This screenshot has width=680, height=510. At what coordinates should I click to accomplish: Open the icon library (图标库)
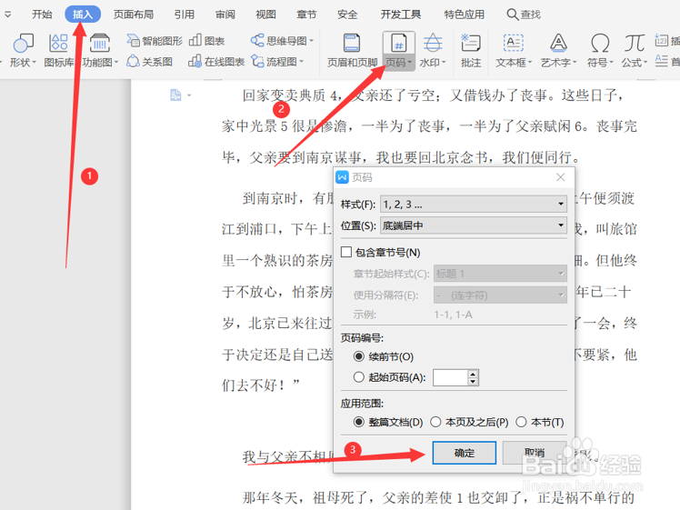tap(58, 50)
